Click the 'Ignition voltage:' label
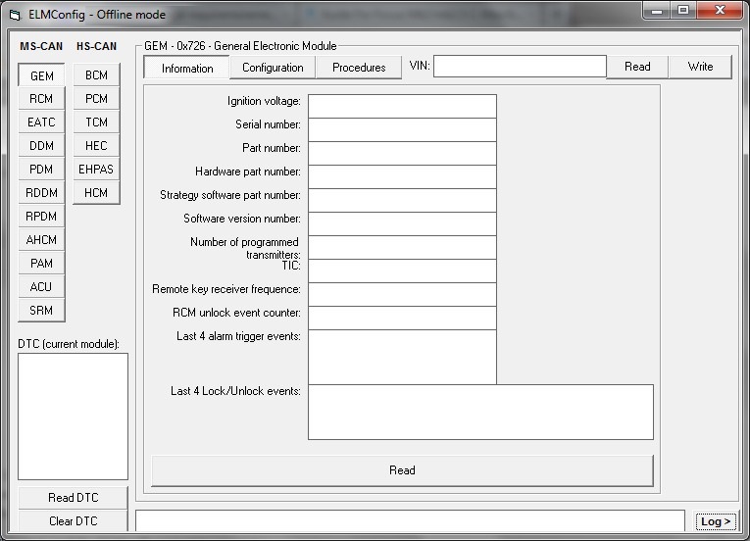Image resolution: width=750 pixels, height=541 pixels. coord(264,101)
